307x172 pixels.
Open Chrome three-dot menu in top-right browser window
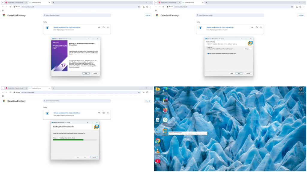point(304,7)
